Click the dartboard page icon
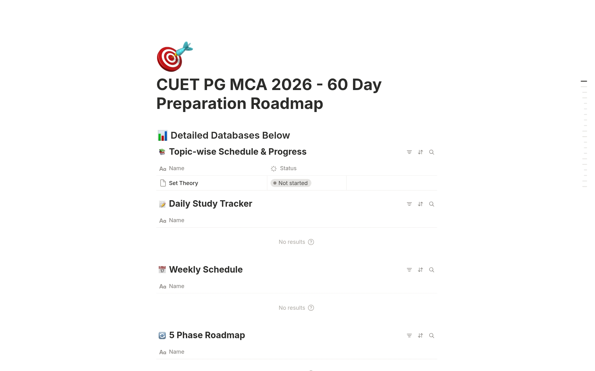Screen dimensions: 595x371 174,57
